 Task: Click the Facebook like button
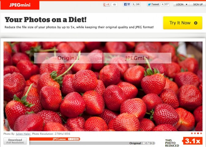[x=127, y=5]
